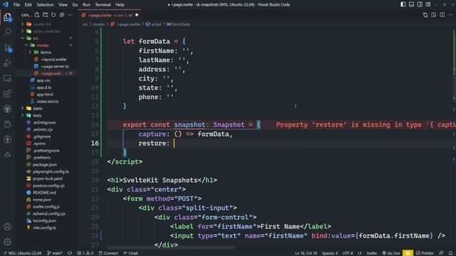
Task: Click Spaces: 4 indentation setting
Action: click(330, 253)
